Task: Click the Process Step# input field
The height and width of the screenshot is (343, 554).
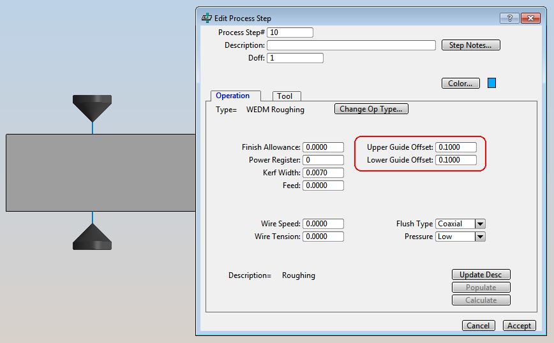Action: (x=290, y=33)
